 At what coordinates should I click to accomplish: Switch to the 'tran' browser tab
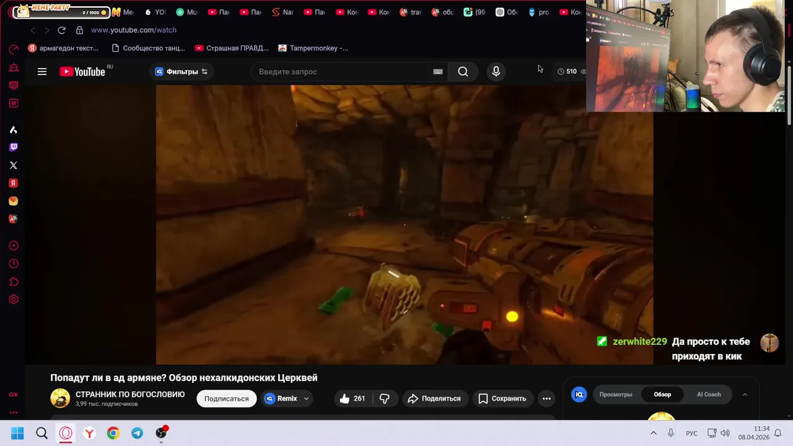410,12
